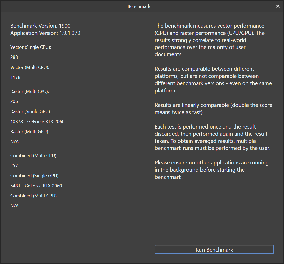Click the Vector (Multi CPU) label
284x264 pixels.
coord(30,67)
